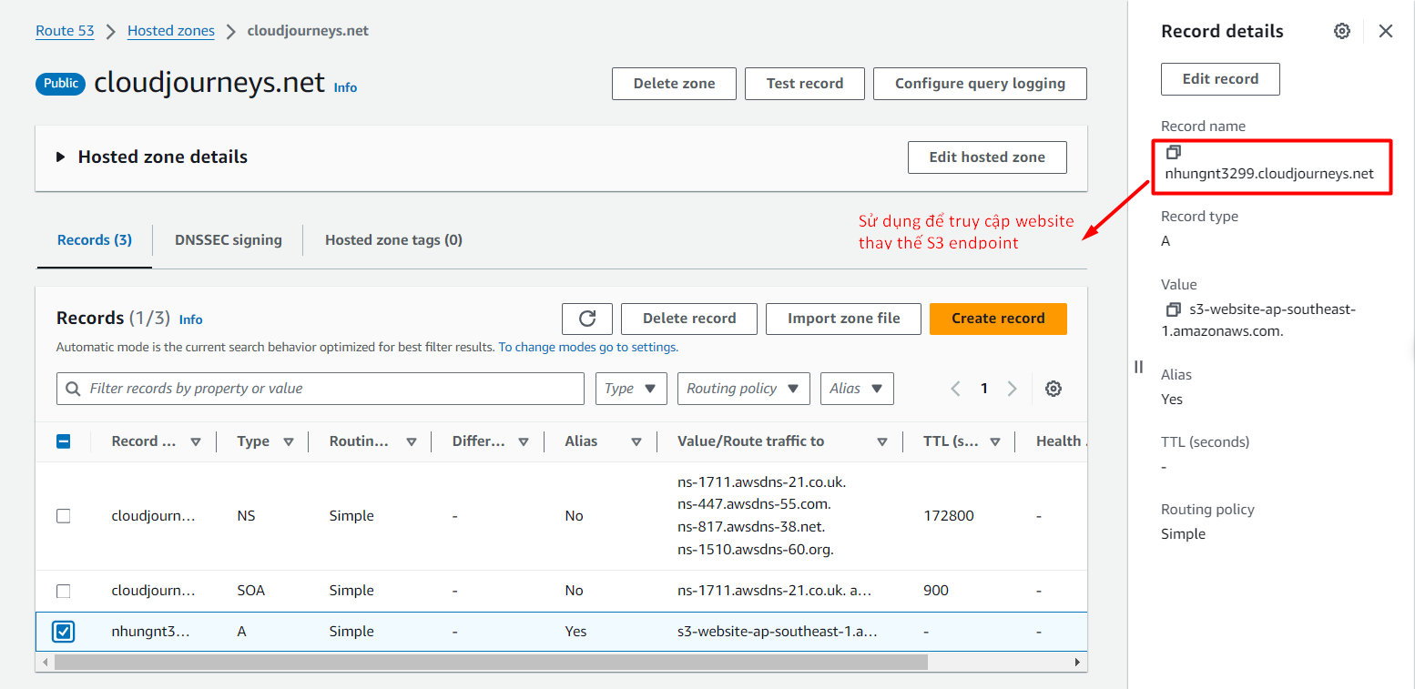The image size is (1415, 689).
Task: Click nhungnt3 record name cell
Action: [151, 632]
